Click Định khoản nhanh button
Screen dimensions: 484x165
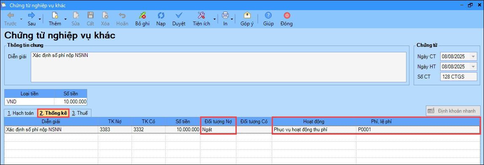[x=453, y=111]
